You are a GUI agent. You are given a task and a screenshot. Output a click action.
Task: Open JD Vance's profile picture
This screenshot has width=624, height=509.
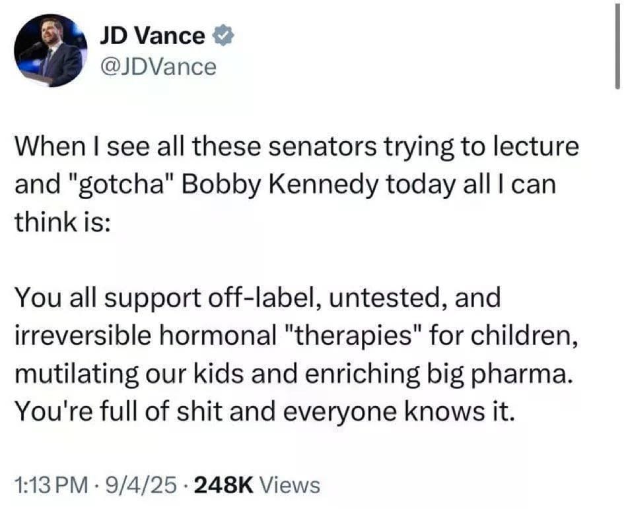[52, 51]
